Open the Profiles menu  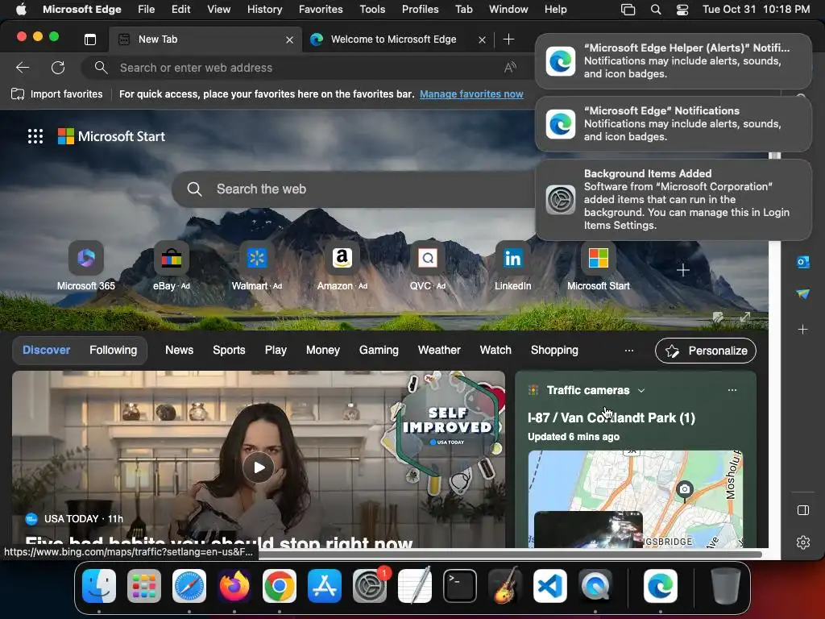(420, 10)
